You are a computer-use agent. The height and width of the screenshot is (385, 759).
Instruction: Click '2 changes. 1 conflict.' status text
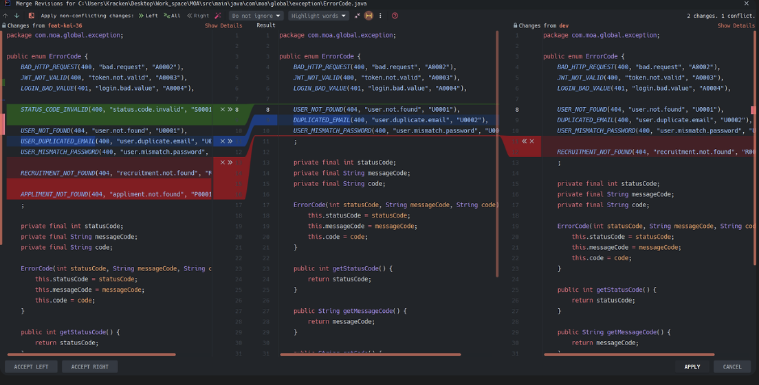pos(720,16)
